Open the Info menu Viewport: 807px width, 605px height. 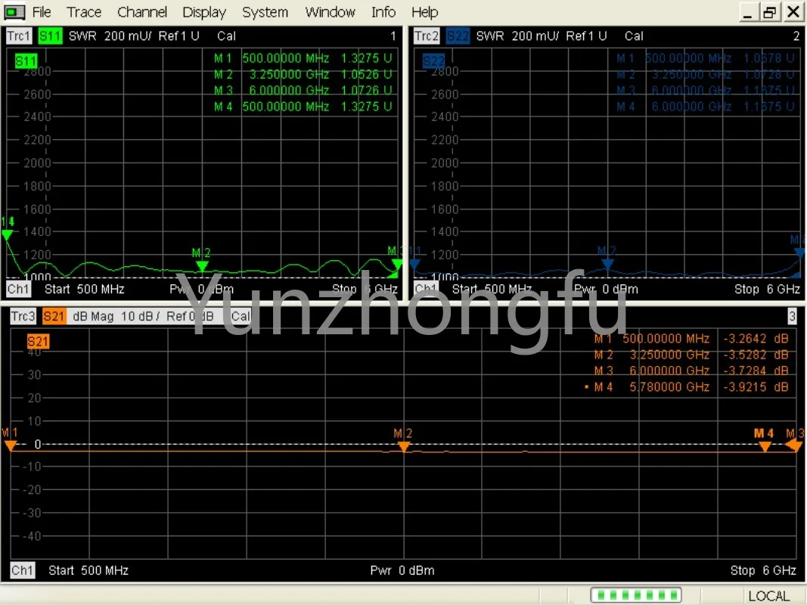pos(383,12)
